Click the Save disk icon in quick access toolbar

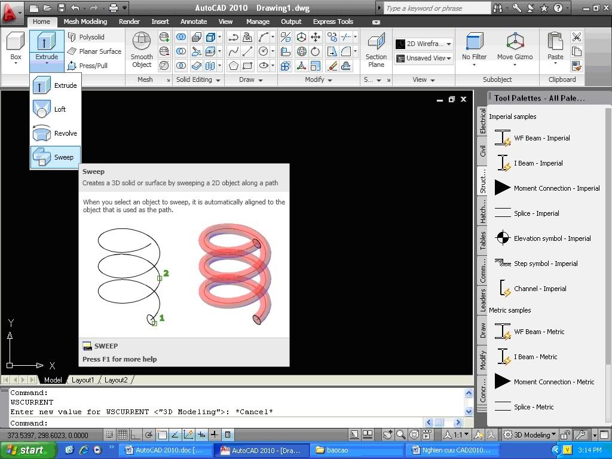[62, 8]
